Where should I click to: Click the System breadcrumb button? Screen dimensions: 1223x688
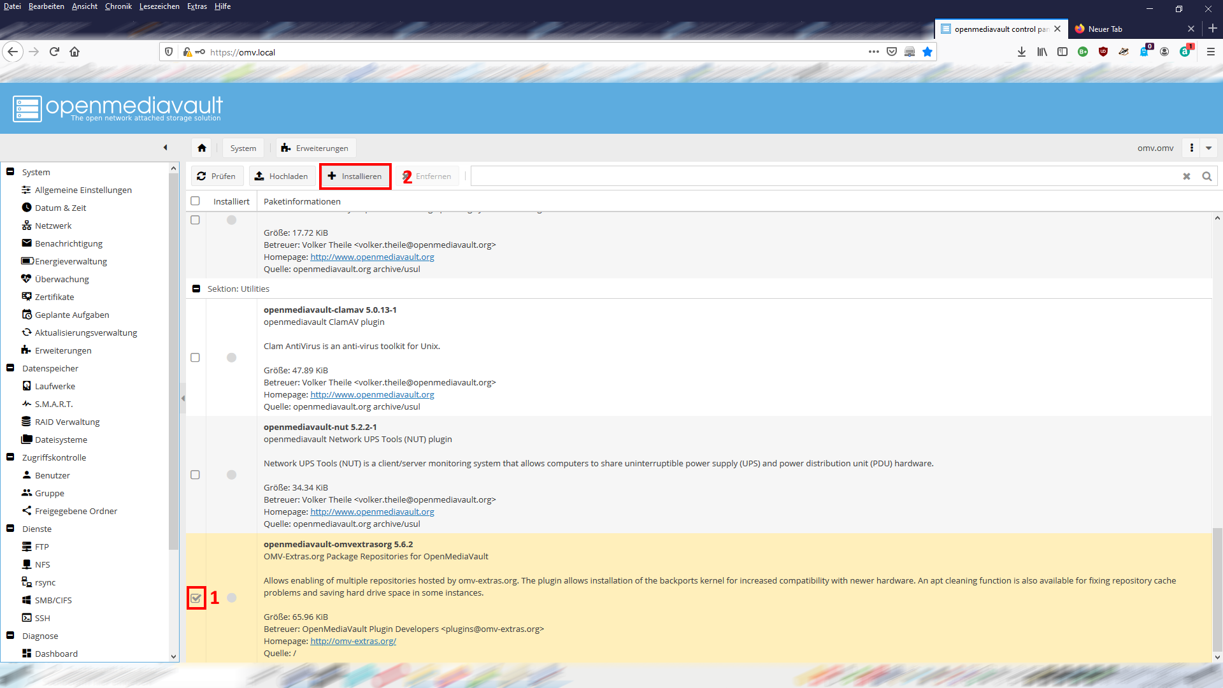[x=243, y=148]
